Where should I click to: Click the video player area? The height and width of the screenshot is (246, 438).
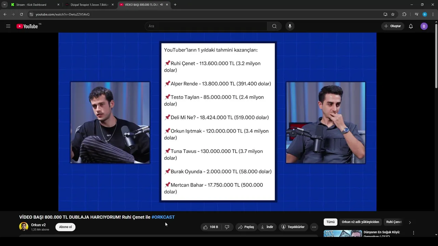(217, 122)
